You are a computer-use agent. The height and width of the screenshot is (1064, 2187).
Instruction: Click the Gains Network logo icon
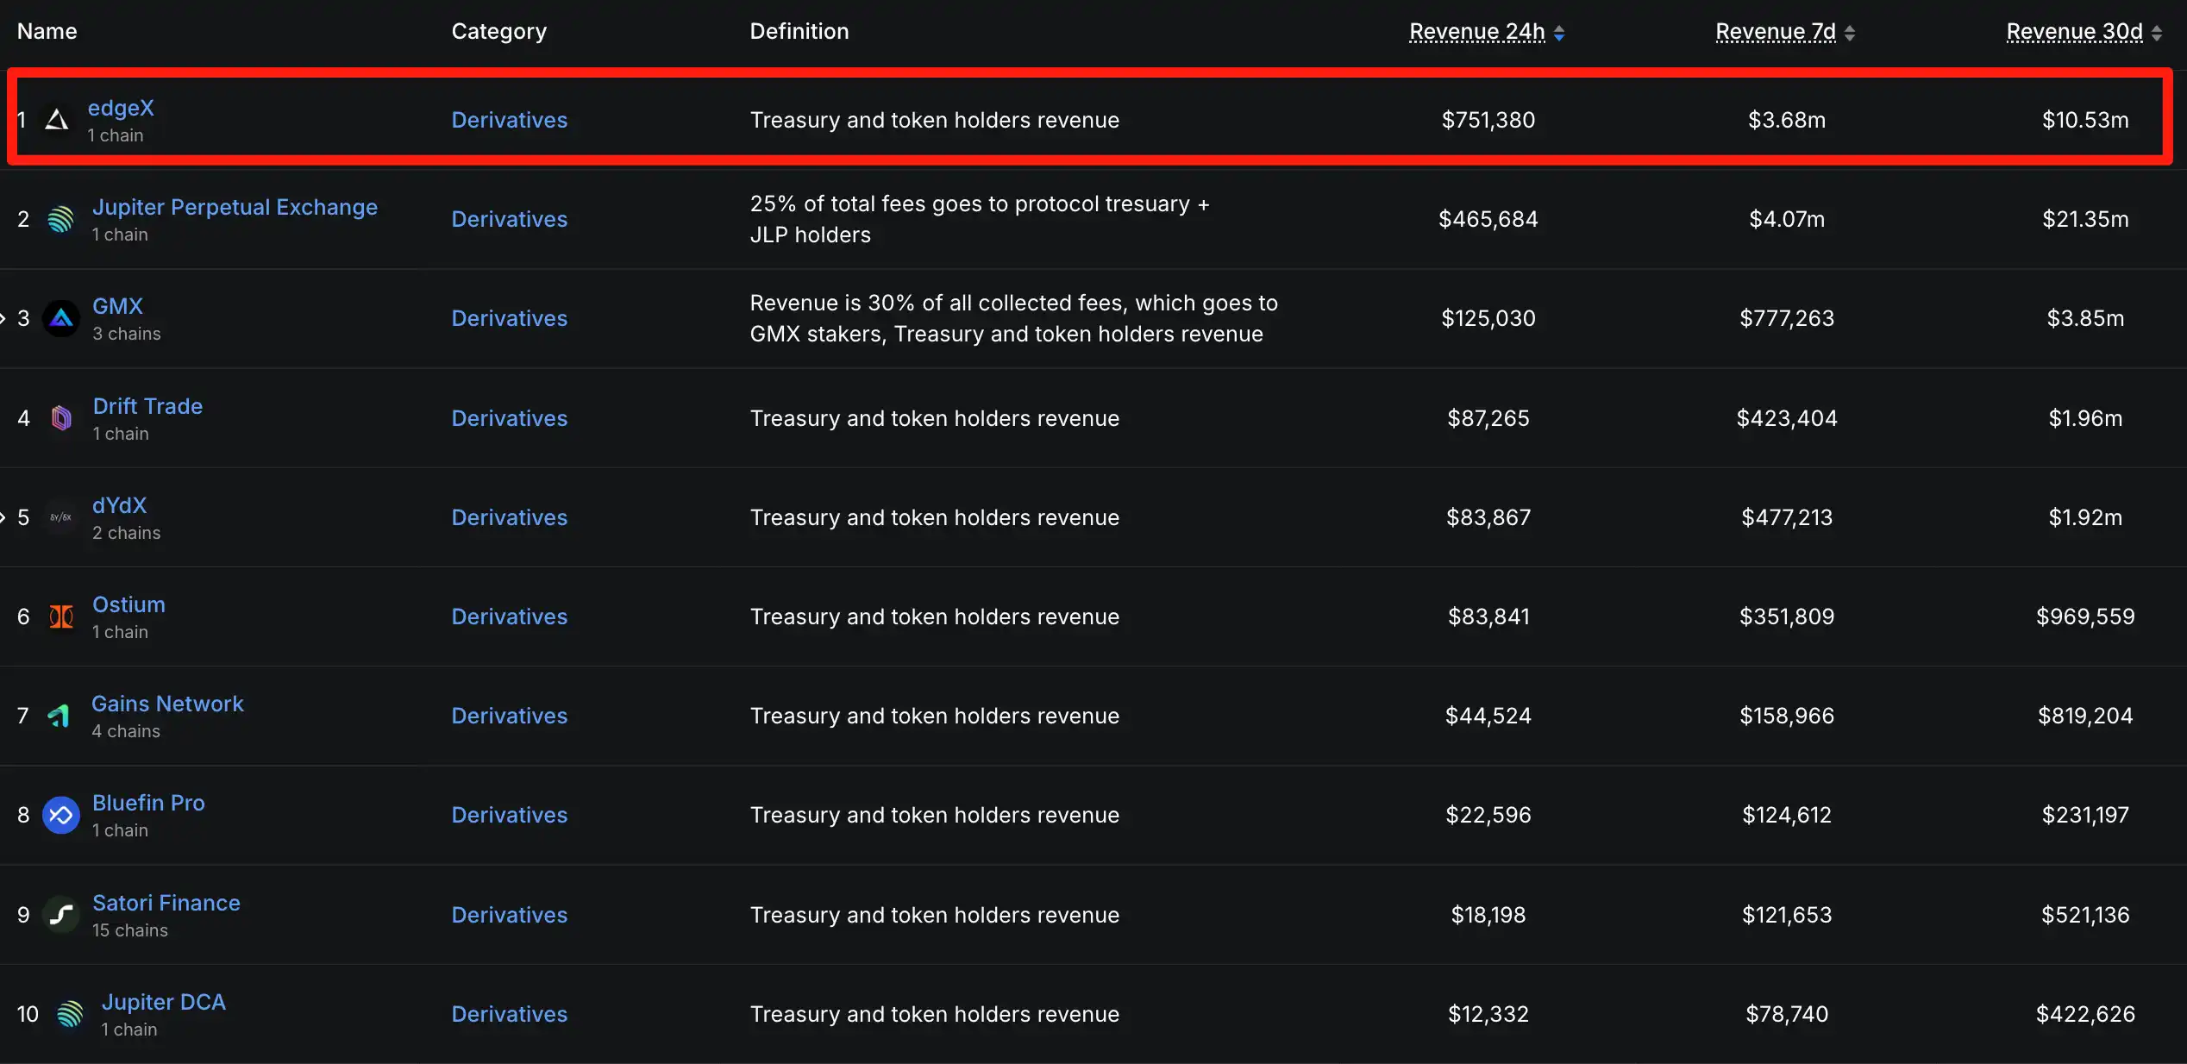pyautogui.click(x=60, y=716)
